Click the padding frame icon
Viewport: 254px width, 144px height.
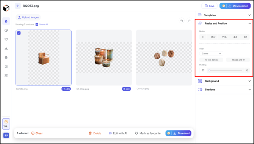pos(203,70)
